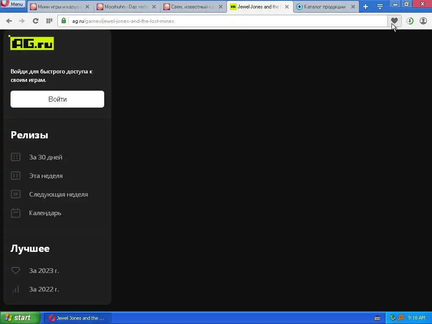The width and height of the screenshot is (432, 324).
Task: Close the Каталог продукции tab
Action: [353, 7]
